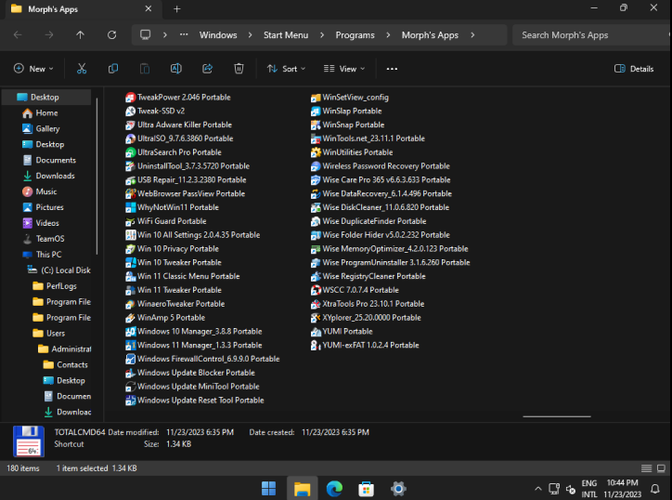The image size is (672, 500).
Task: Select YUMI Portable icon
Action: (x=316, y=332)
